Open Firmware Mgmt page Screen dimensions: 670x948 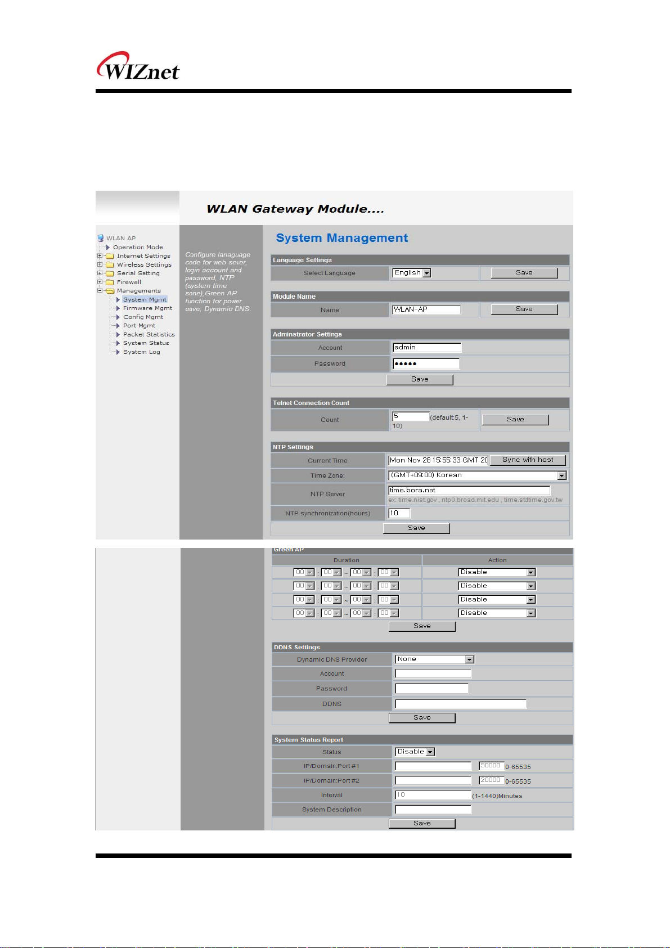click(x=147, y=308)
